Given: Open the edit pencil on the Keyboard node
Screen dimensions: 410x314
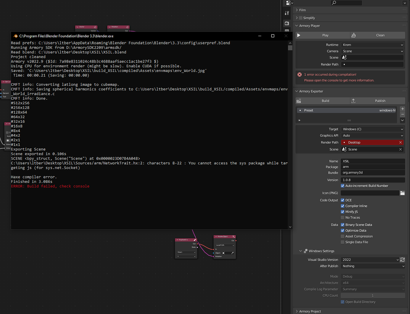Looking at the screenshot, I should pyautogui.click(x=195, y=240).
